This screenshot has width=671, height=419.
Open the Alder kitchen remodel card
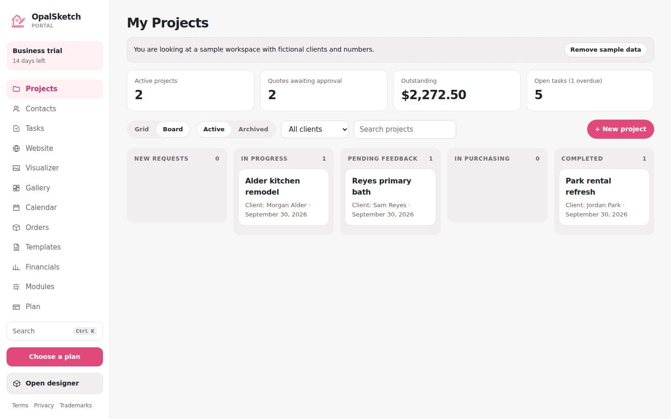point(283,197)
